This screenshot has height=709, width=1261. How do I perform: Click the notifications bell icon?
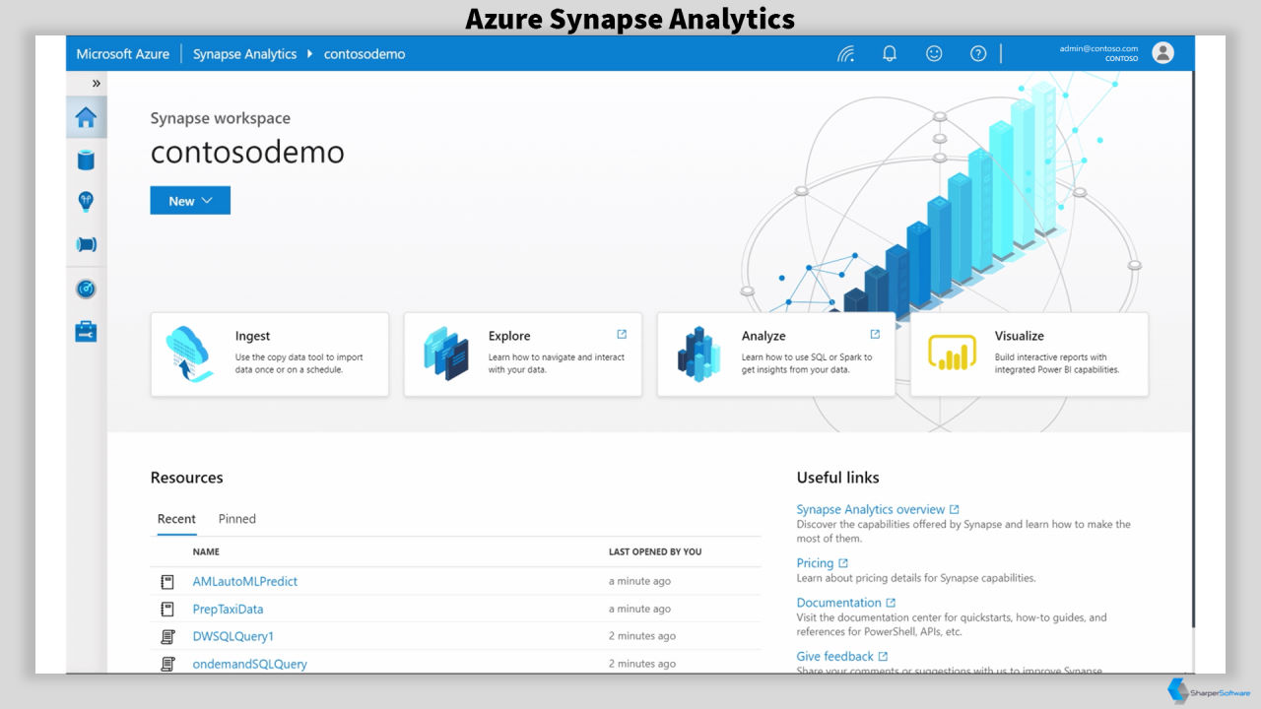(890, 53)
